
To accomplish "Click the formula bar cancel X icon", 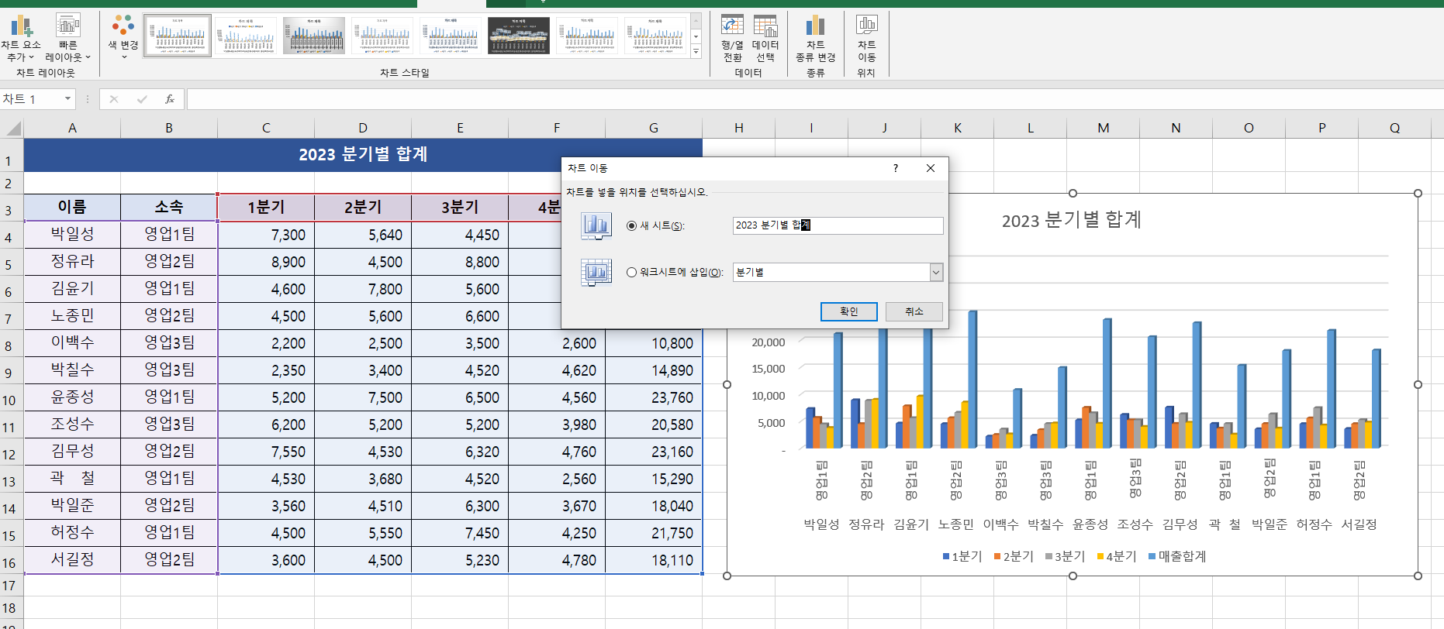I will (x=114, y=99).
